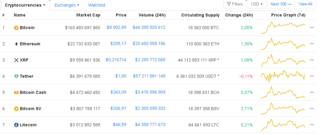This screenshot has width=328, height=135.
Task: Click the Litecoin logo icon
Action: pyautogui.click(x=16, y=125)
